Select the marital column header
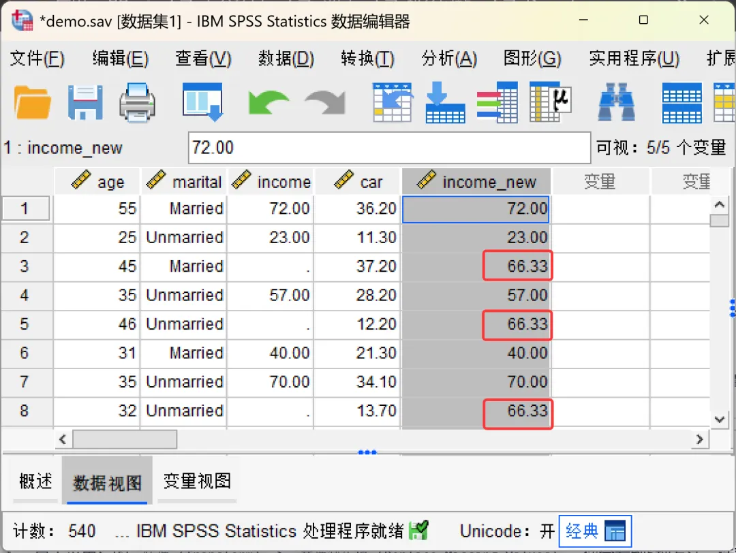The image size is (736, 553). click(x=183, y=182)
